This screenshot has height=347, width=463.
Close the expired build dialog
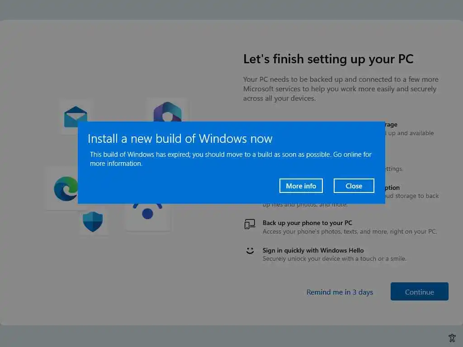(354, 186)
